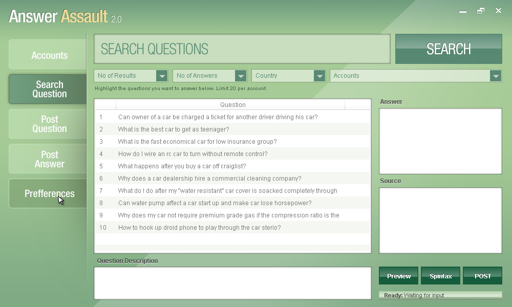Click the Question column header
Viewport: 512px width, 307px height.
[x=230, y=105]
